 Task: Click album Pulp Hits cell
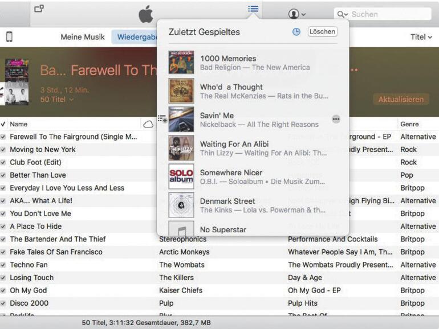303,303
